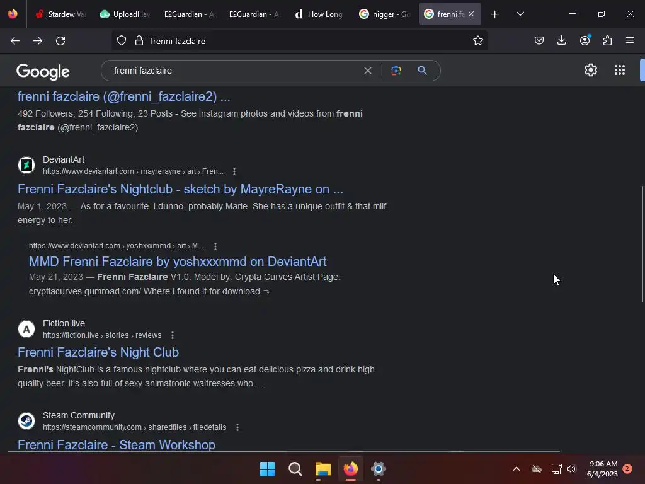Image resolution: width=645 pixels, height=484 pixels.
Task: Open the Windows Start menu
Action: pos(267,469)
